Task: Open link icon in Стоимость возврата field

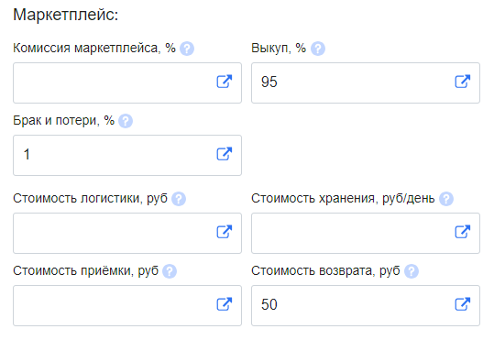Action: point(463,304)
